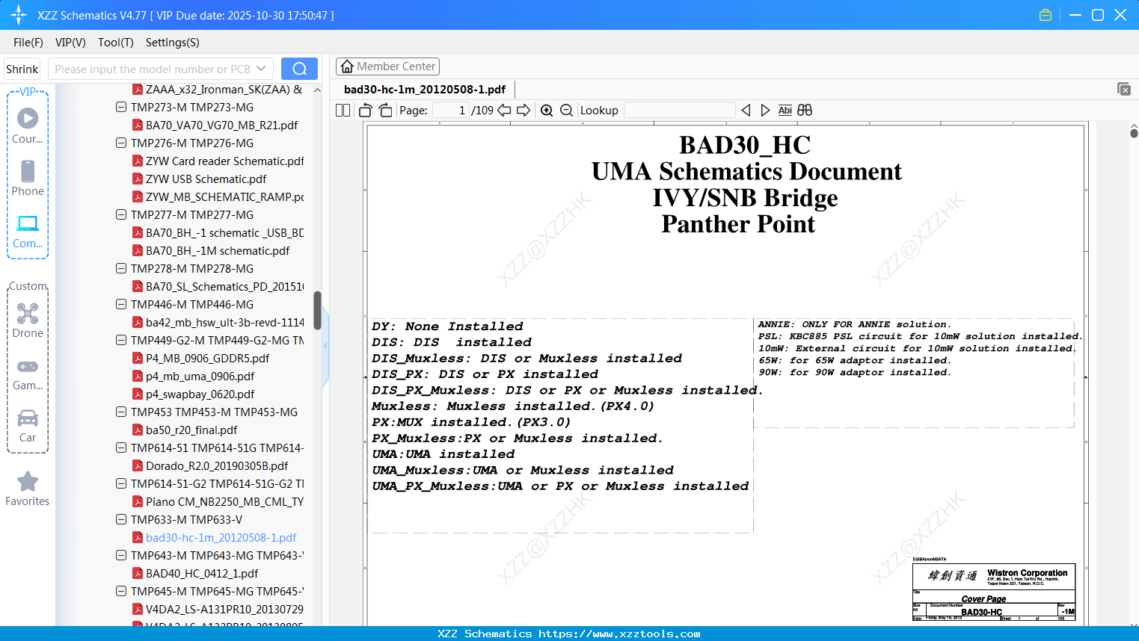Click the Lookup text field
Image resolution: width=1139 pixels, height=641 pixels.
click(x=679, y=111)
